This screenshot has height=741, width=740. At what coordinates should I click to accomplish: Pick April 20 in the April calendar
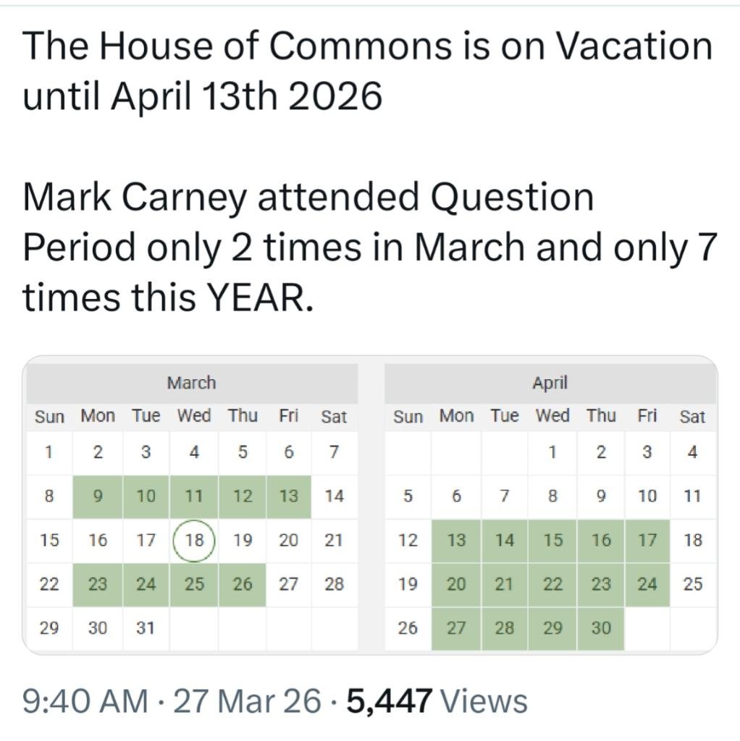pos(456,584)
